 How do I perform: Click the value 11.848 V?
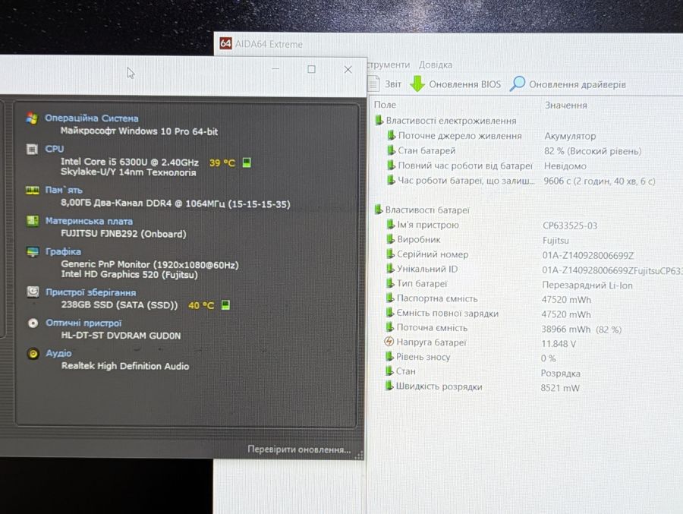click(x=559, y=344)
